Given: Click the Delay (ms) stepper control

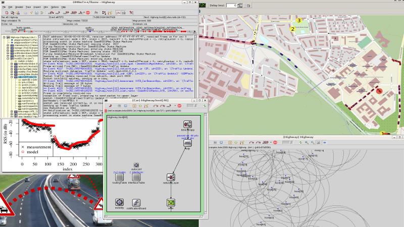Looking at the screenshot, I should click(240, 6).
